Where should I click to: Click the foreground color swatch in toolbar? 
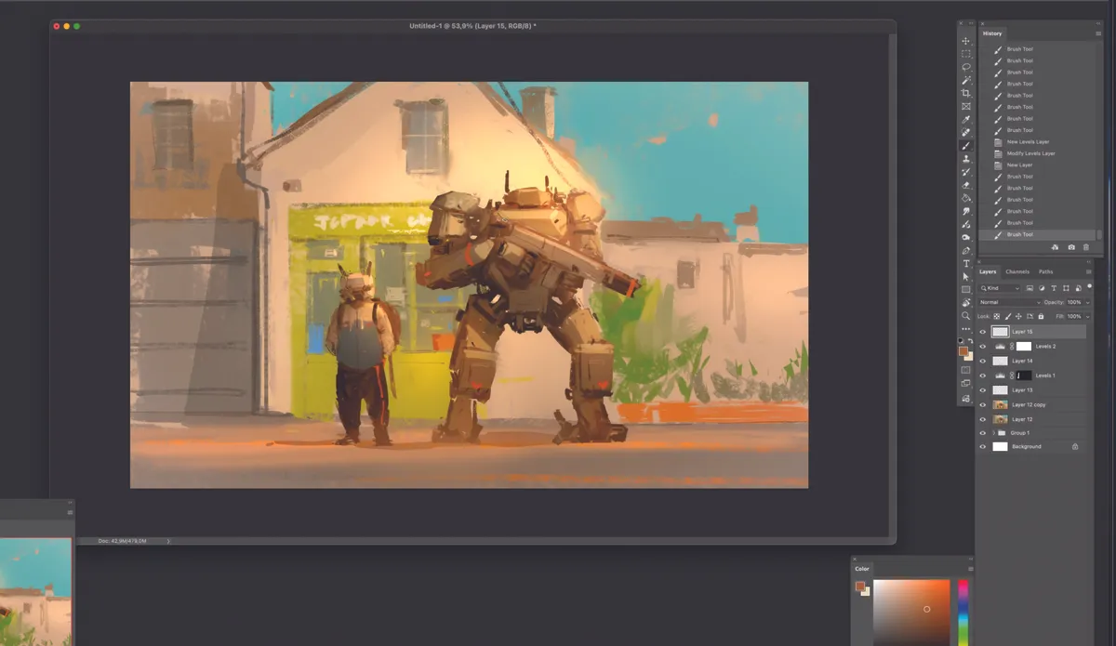coord(963,351)
